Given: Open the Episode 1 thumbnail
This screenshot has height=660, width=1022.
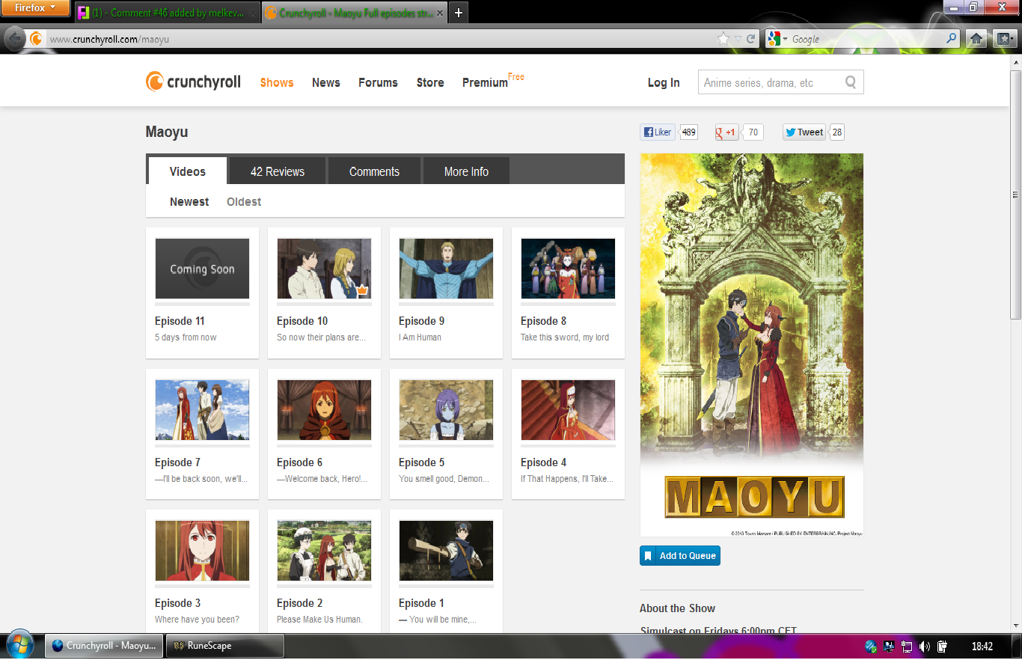Looking at the screenshot, I should click(x=446, y=551).
